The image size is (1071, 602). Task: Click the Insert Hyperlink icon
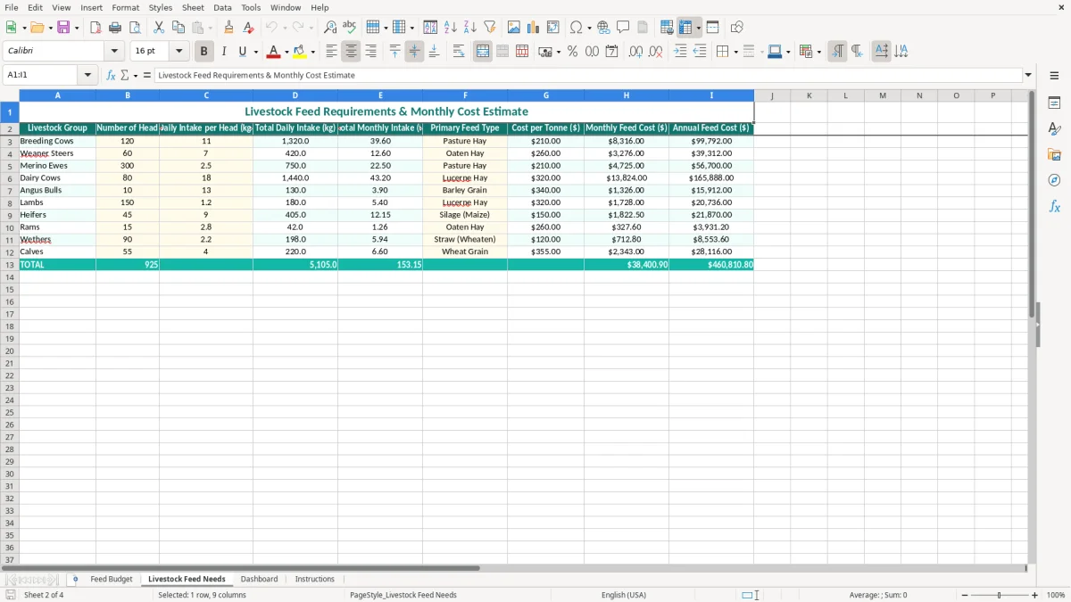603,28
